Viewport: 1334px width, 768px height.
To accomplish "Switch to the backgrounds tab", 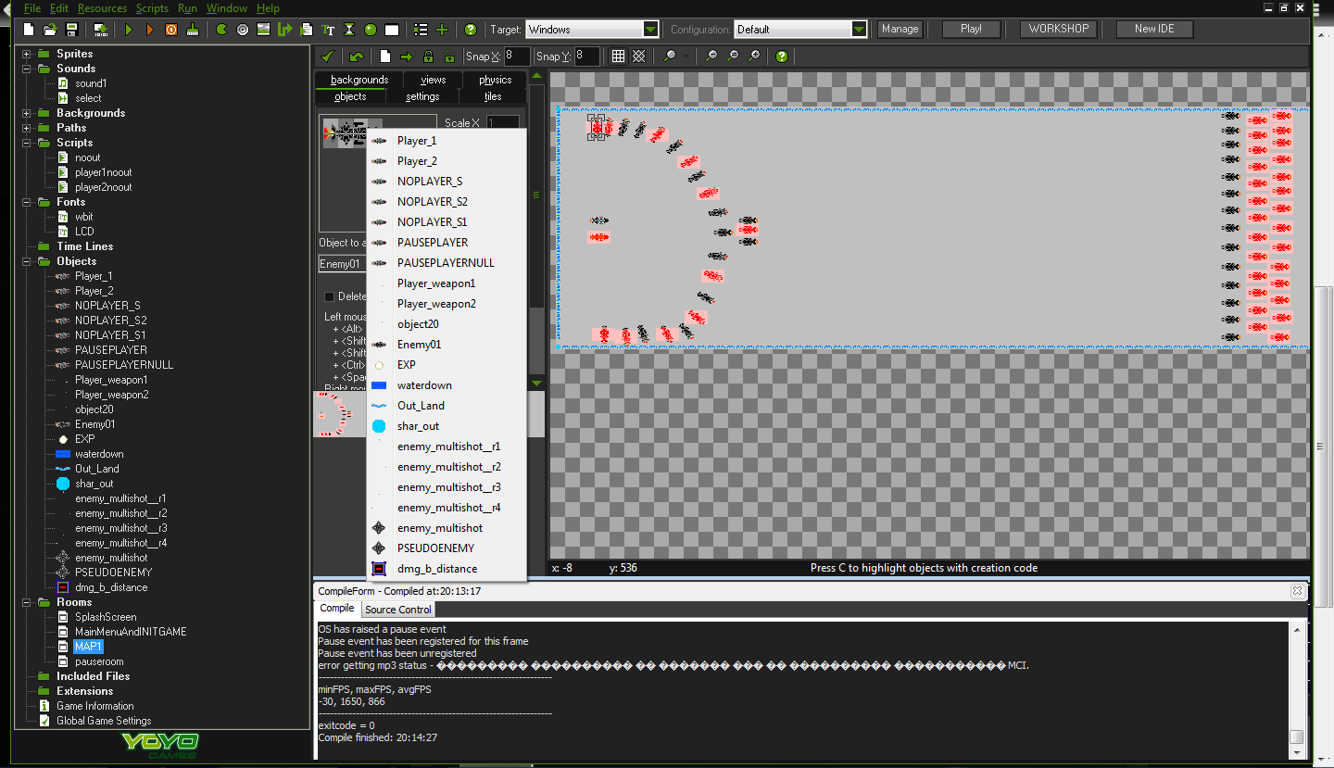I will pyautogui.click(x=359, y=80).
